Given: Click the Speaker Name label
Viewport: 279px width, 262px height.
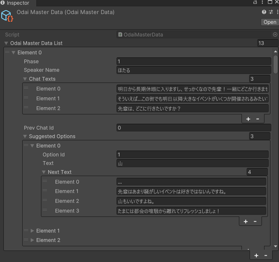Looking at the screenshot, I should pos(42,70).
